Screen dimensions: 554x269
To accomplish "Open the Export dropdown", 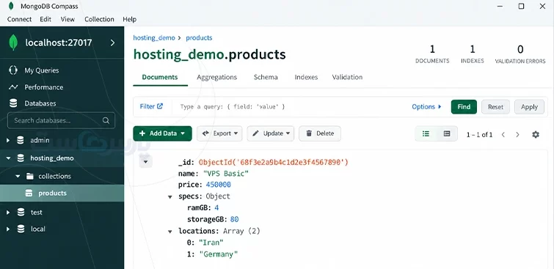I will click(x=219, y=133).
